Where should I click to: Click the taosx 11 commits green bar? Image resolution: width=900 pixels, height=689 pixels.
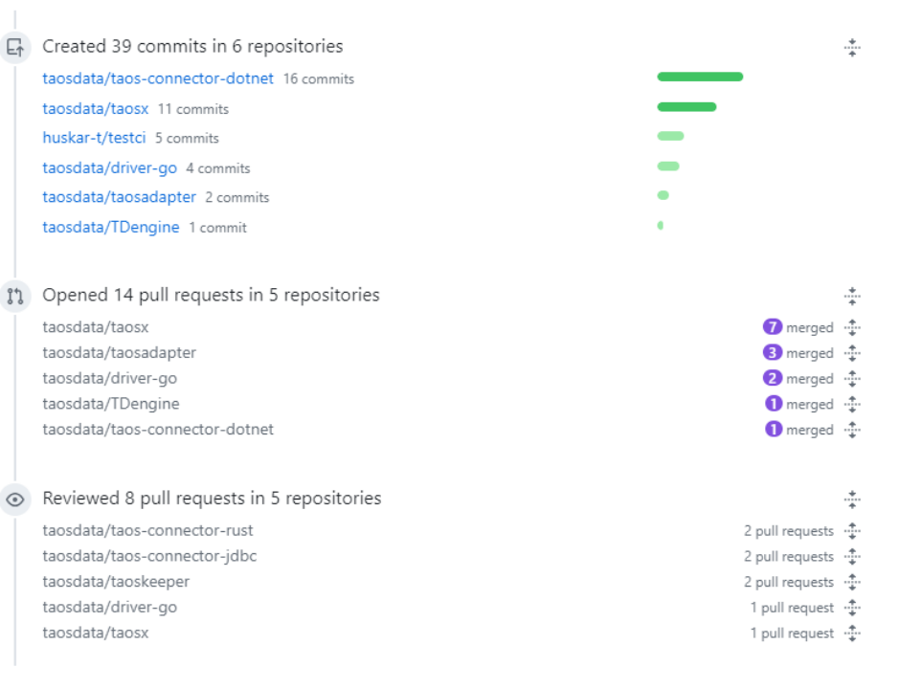[686, 106]
